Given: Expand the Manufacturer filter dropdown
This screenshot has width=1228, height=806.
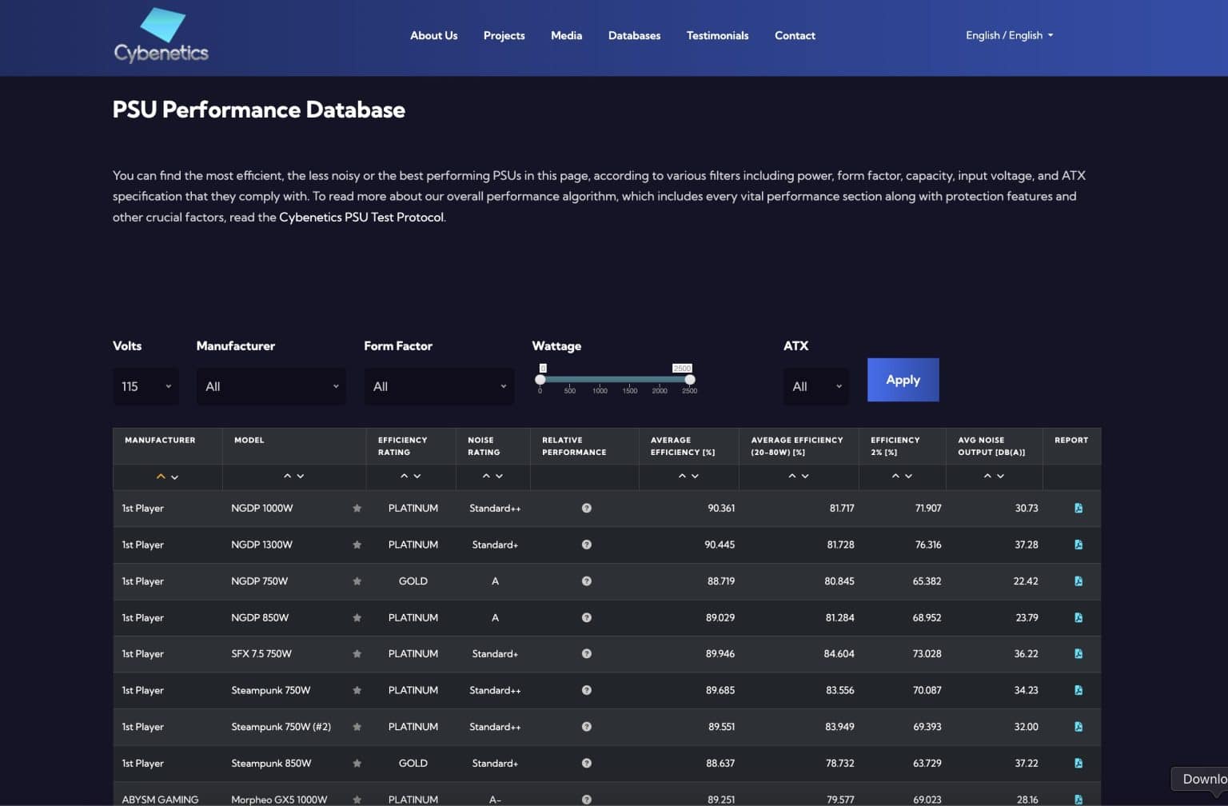Looking at the screenshot, I should pos(271,386).
